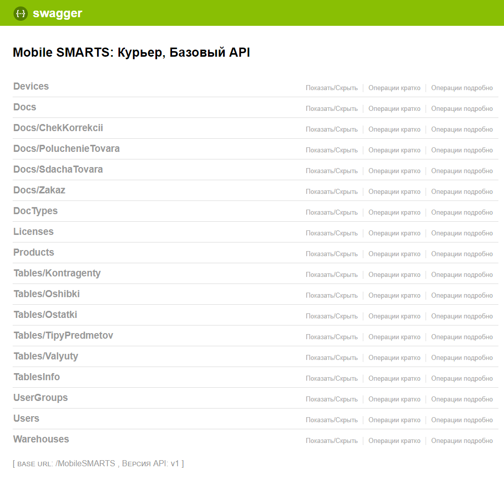
Task: Toggle Показать/Скрыть for Docs/Zakaz
Action: pyautogui.click(x=332, y=192)
